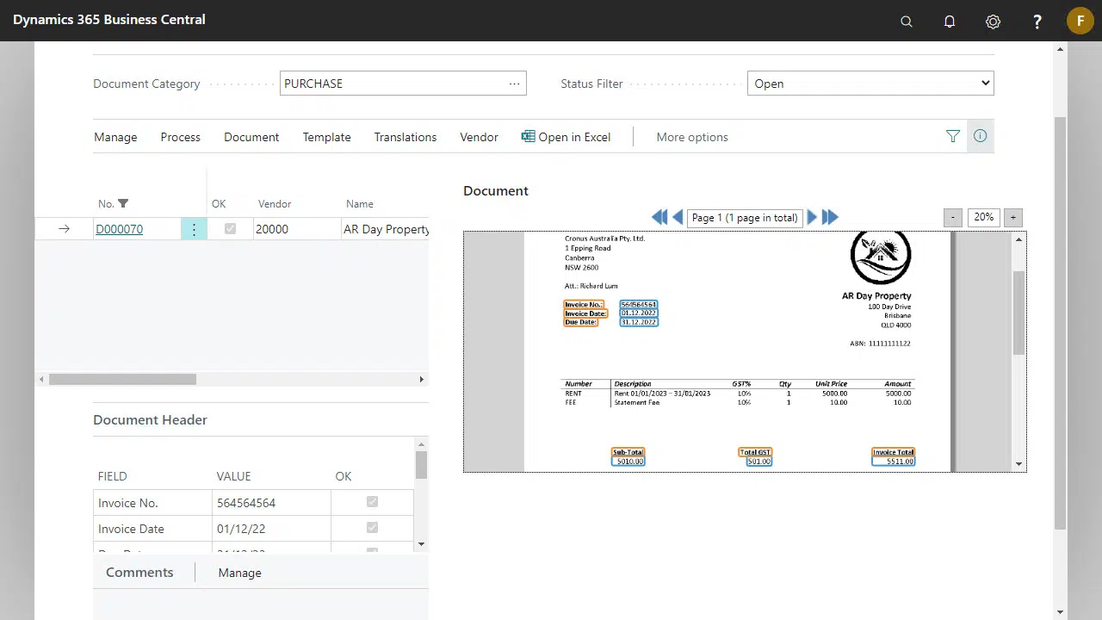Toggle OK checkbox for Invoice No. field
This screenshot has height=620, width=1102.
click(x=372, y=502)
